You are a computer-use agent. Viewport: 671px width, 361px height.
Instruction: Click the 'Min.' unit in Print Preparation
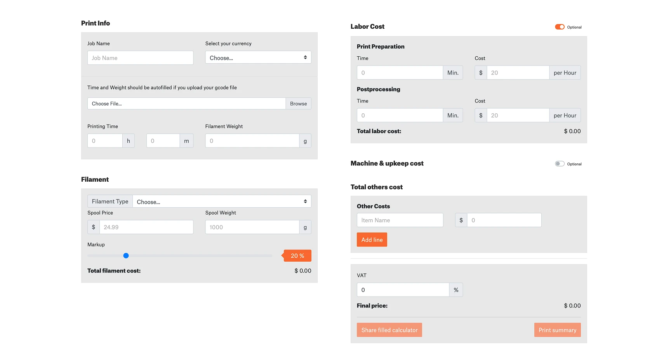(453, 73)
